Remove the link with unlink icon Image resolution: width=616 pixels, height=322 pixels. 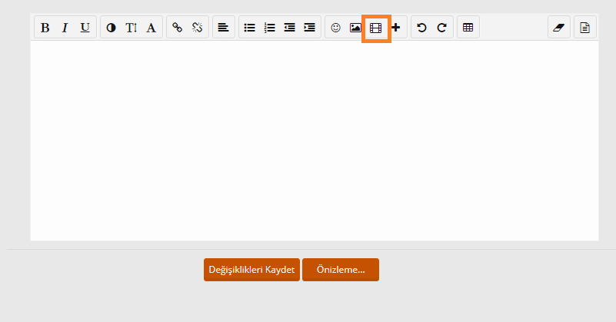tap(197, 28)
